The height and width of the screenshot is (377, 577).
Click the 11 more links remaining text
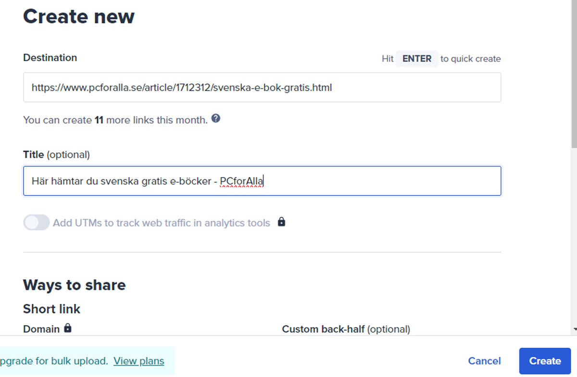click(115, 120)
